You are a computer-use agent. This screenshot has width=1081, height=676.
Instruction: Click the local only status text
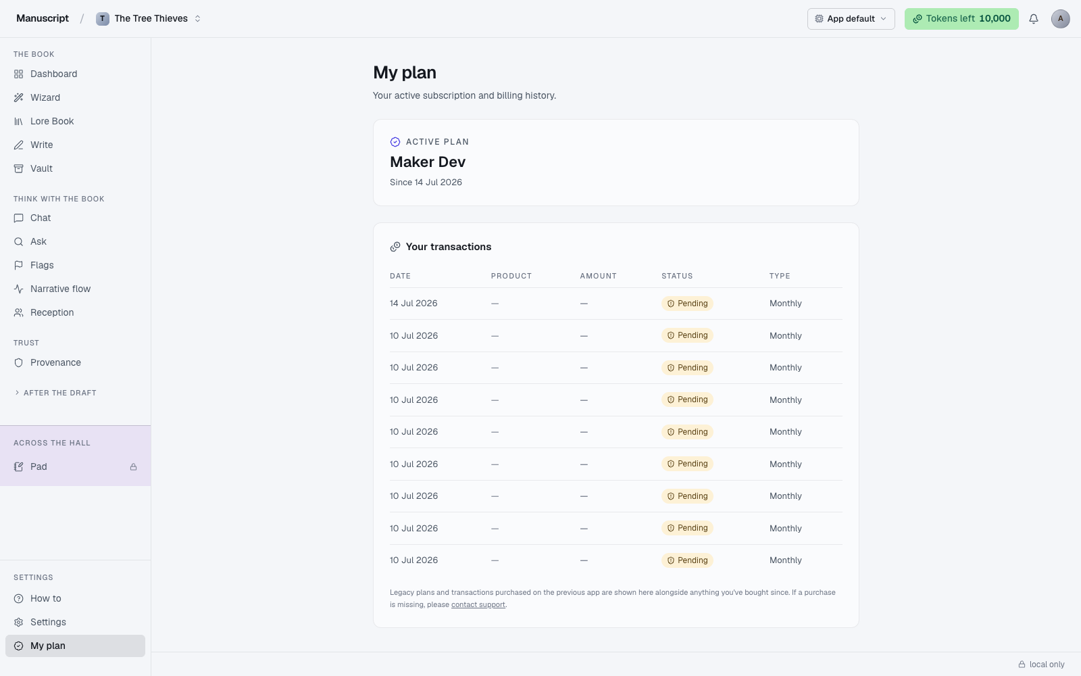pyautogui.click(x=1047, y=665)
